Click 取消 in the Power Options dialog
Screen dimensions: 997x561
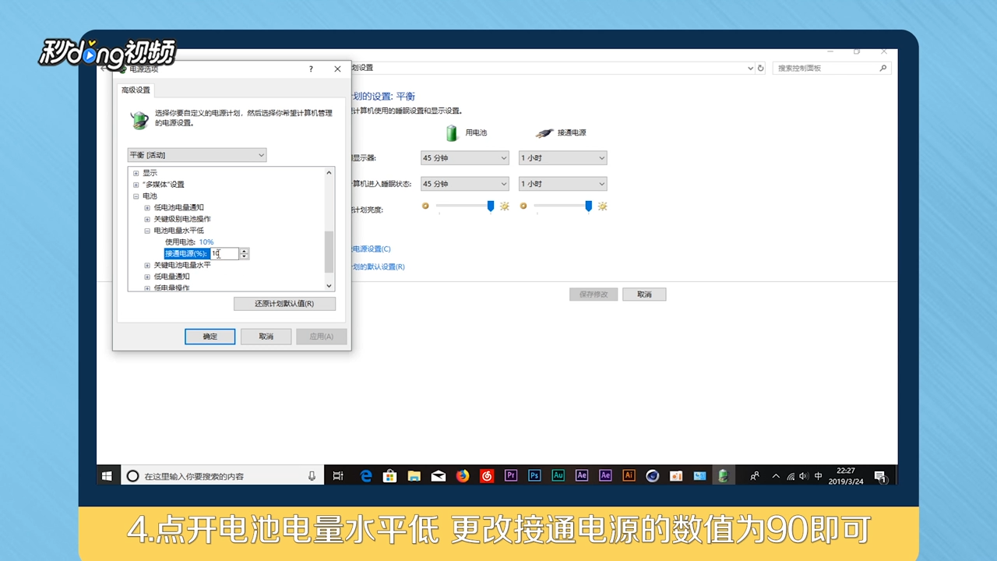click(x=266, y=337)
